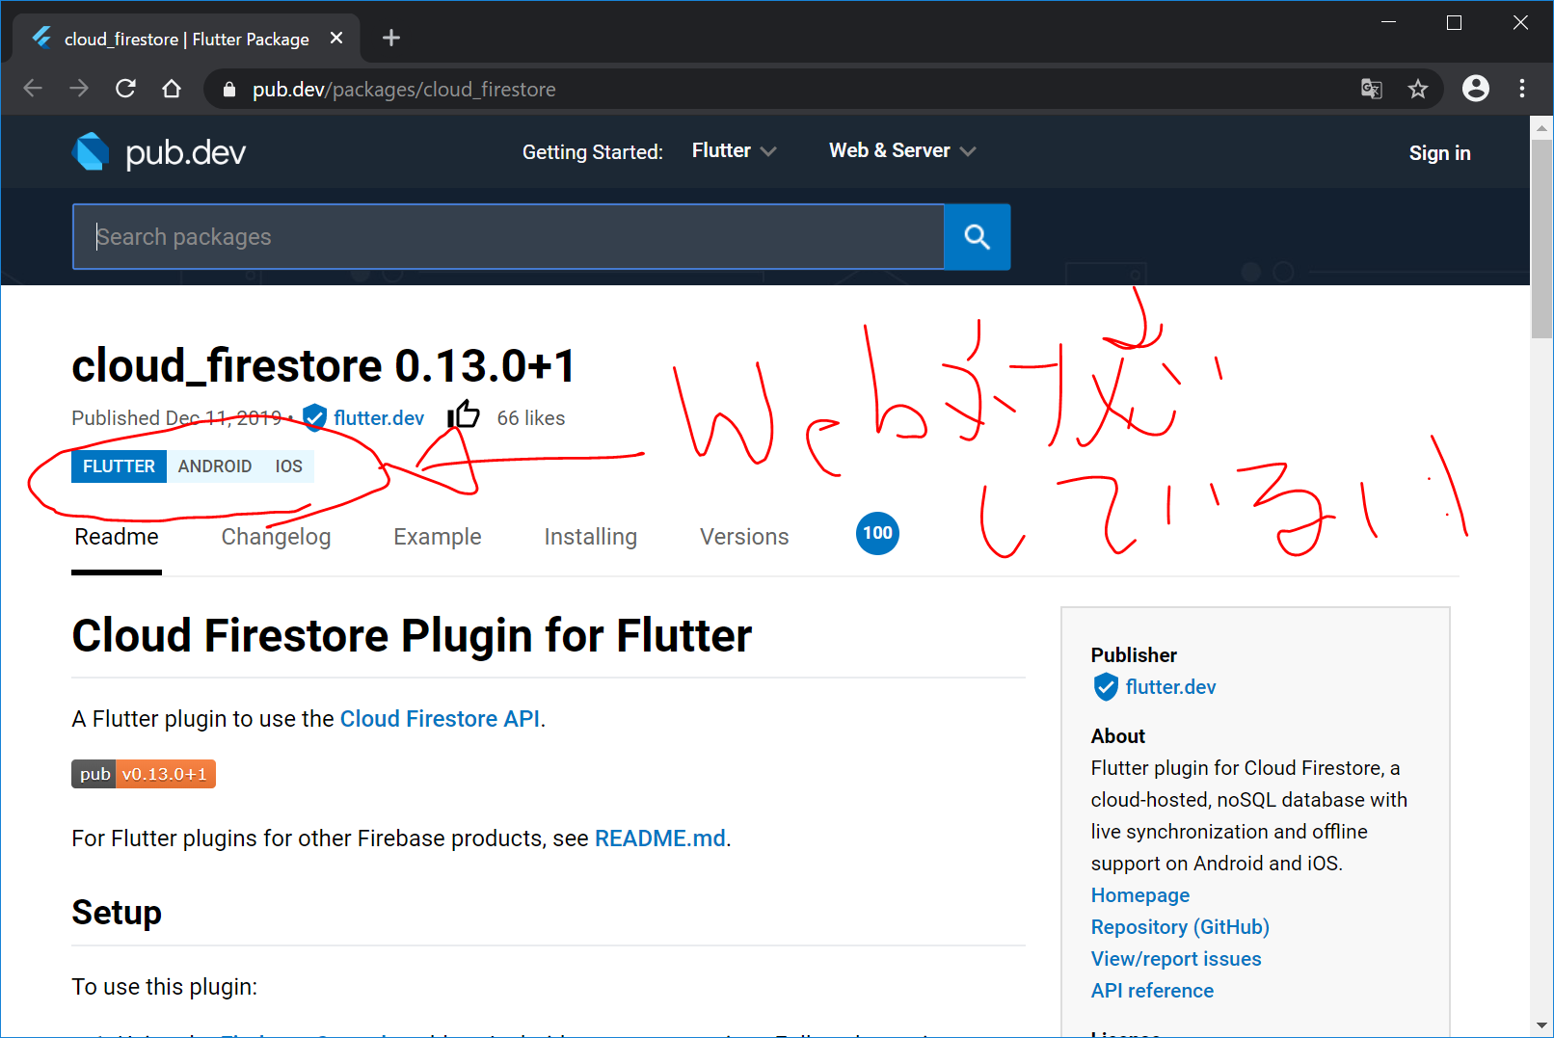Switch to the Installing tab
The image size is (1554, 1038).
[590, 537]
